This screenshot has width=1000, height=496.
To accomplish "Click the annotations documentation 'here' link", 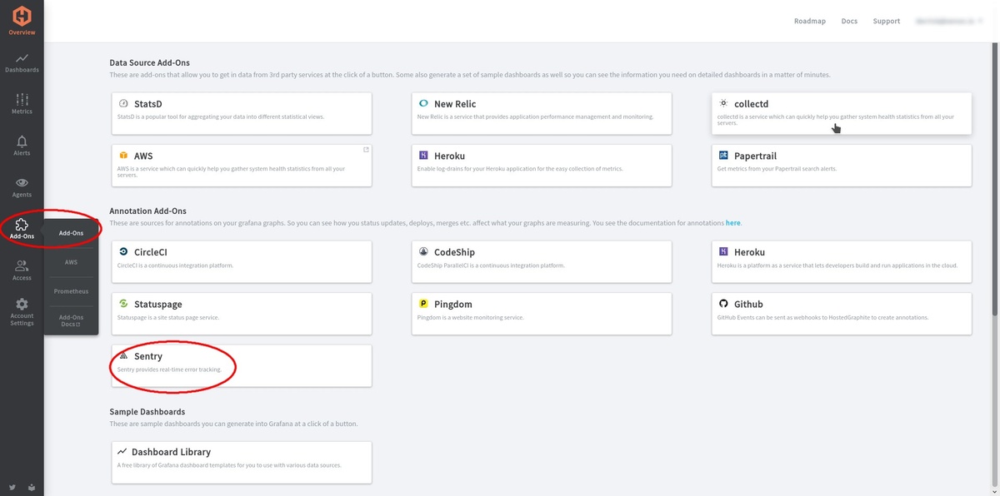I will tap(732, 223).
